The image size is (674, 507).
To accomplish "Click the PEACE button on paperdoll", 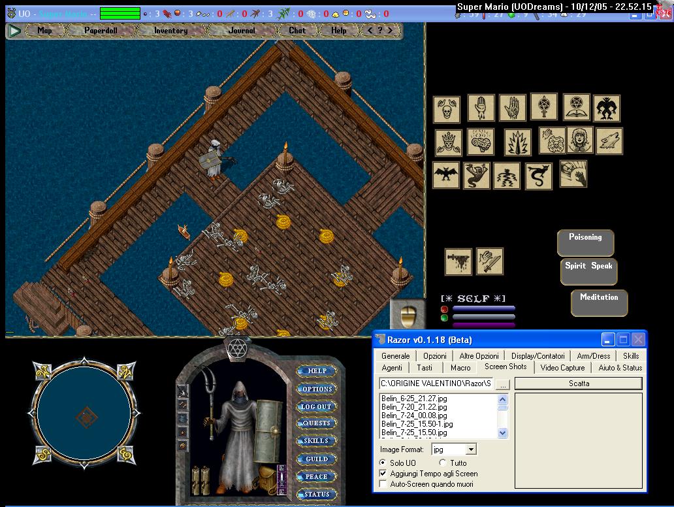I will click(316, 476).
